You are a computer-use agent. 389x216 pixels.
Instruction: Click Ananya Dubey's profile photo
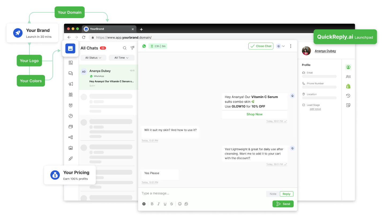[x=306, y=51]
